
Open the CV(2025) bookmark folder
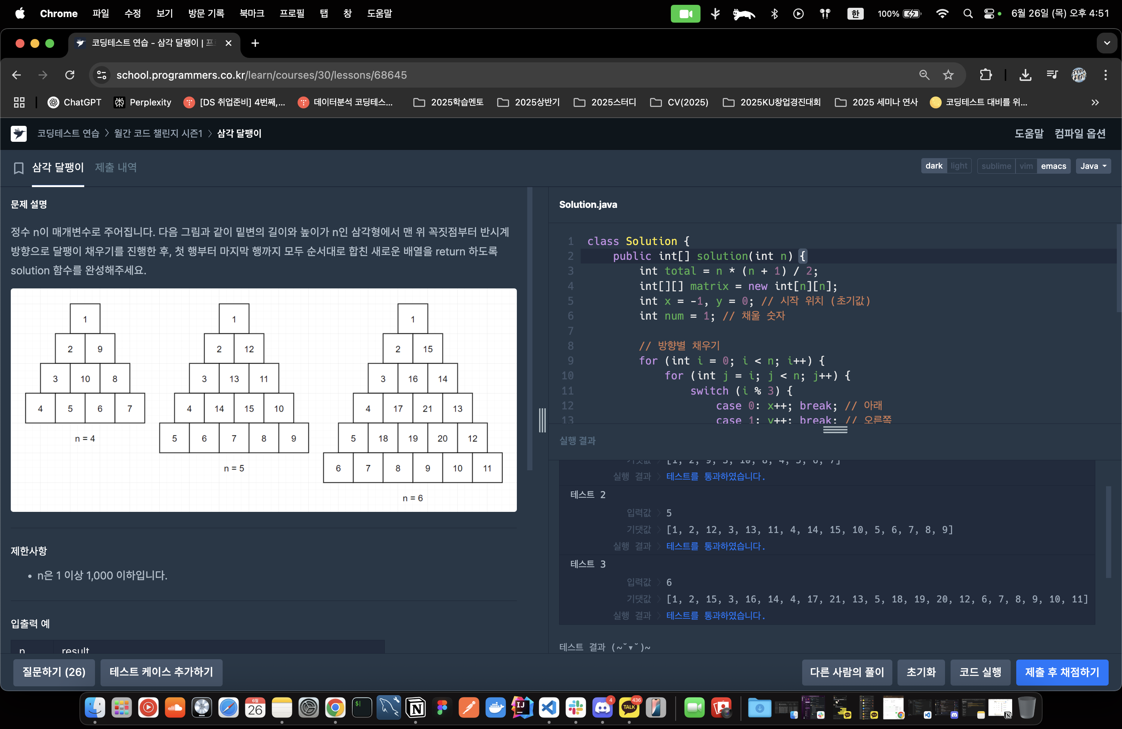click(x=679, y=102)
